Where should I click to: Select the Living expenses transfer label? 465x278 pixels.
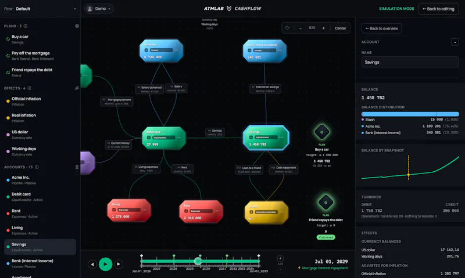[147, 168]
